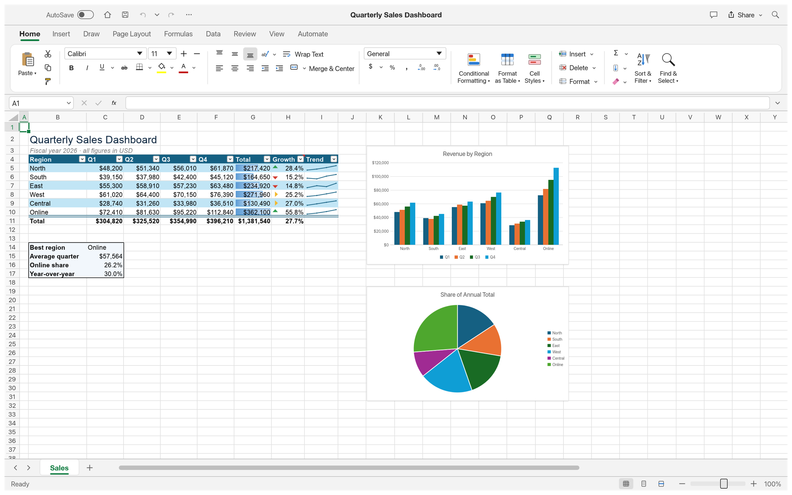
Task: Click the Save icon in title bar
Action: pyautogui.click(x=125, y=15)
